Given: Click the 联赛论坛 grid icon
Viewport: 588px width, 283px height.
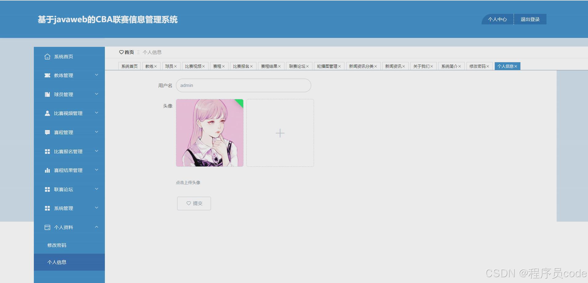Looking at the screenshot, I should tap(47, 189).
